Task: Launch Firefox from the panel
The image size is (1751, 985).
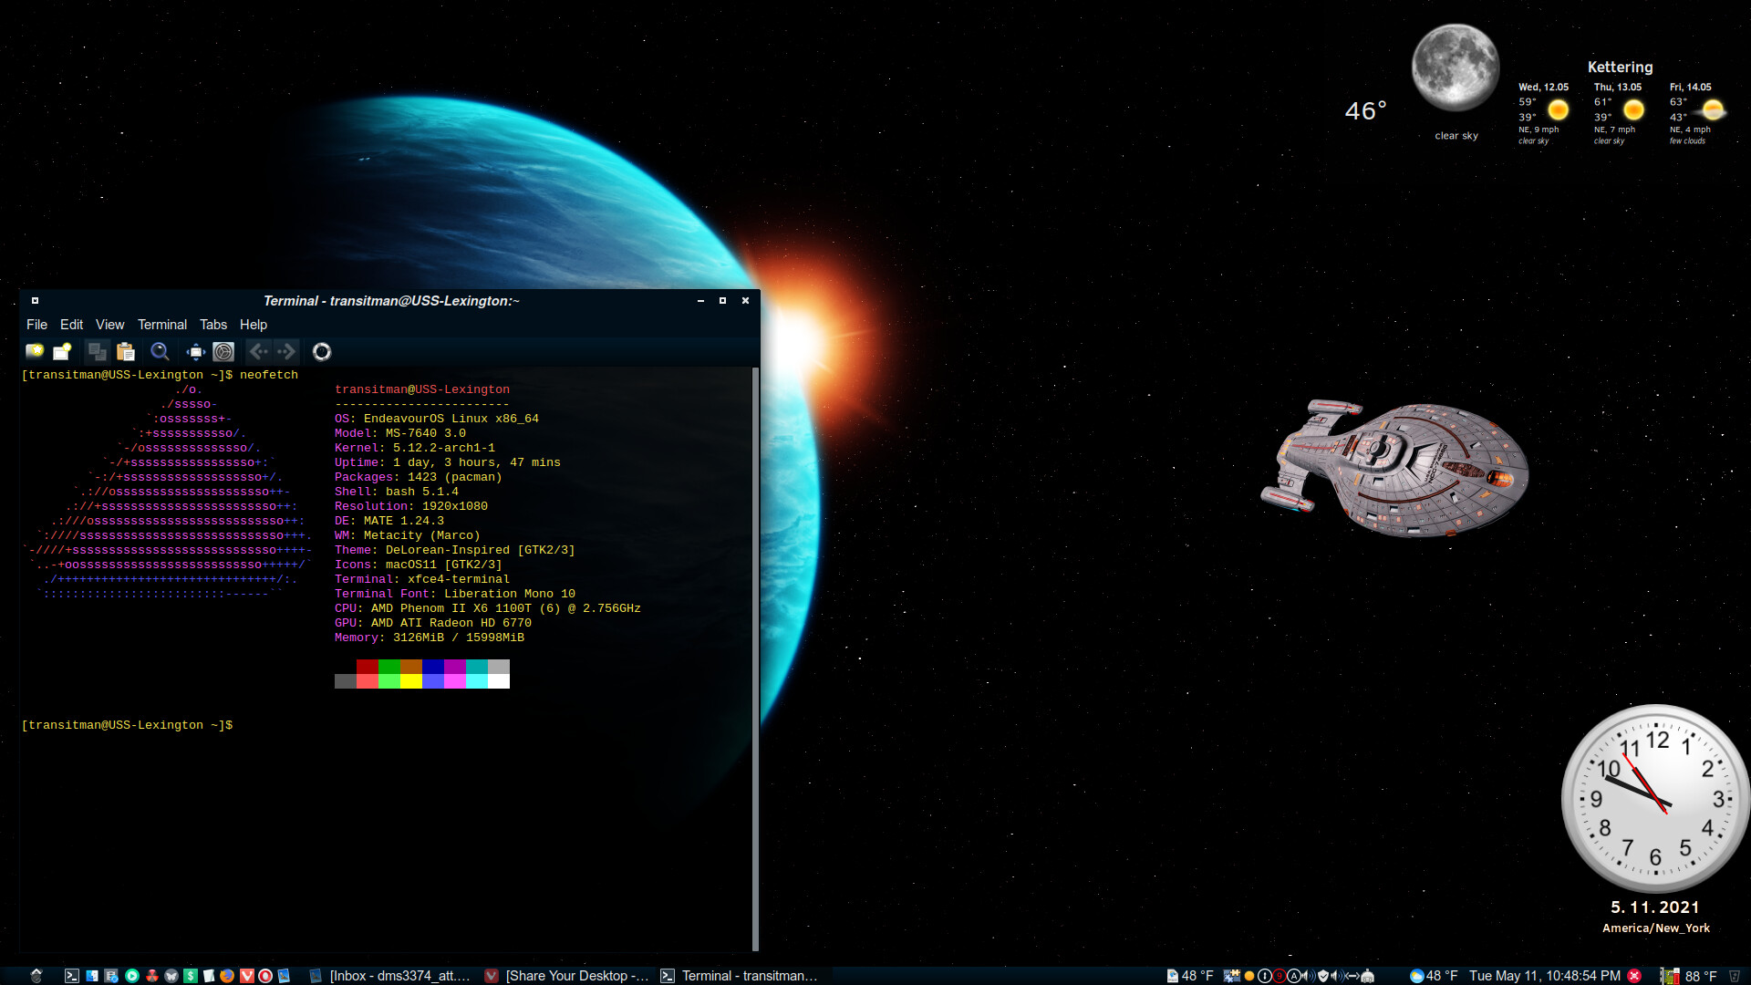Action: [x=227, y=976]
